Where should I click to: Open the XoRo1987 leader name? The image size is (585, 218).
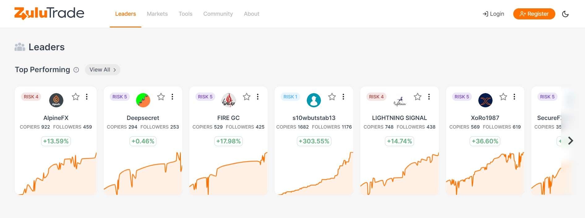[485, 118]
